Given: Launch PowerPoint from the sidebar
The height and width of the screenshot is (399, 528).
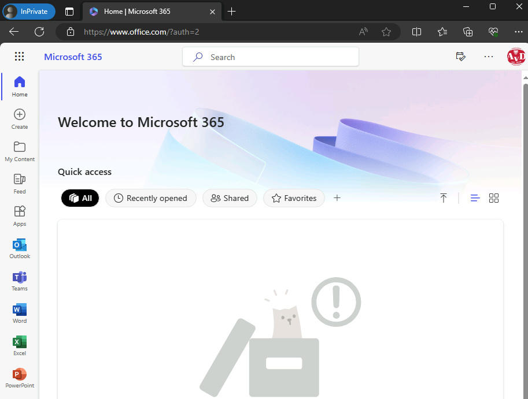Looking at the screenshot, I should coord(20,378).
